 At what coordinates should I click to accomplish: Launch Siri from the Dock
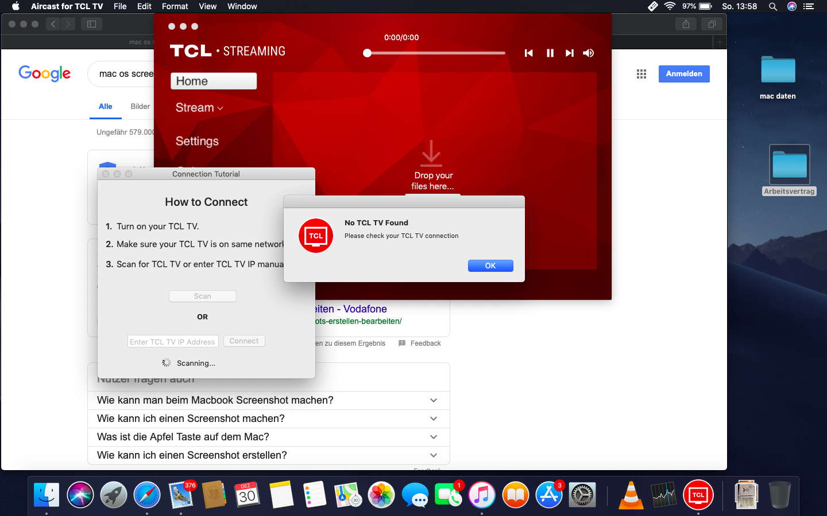pos(80,495)
